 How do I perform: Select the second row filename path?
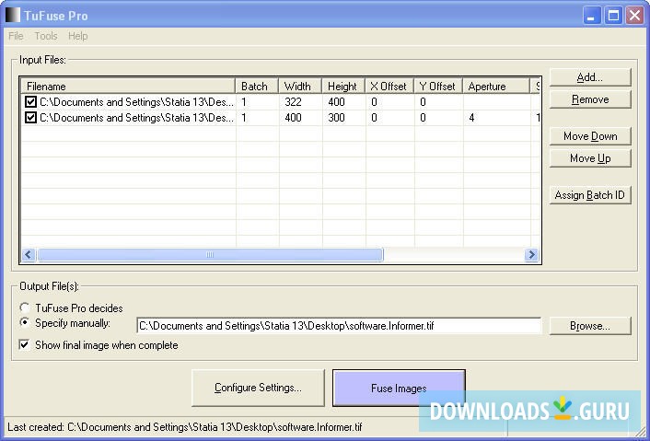(x=136, y=118)
